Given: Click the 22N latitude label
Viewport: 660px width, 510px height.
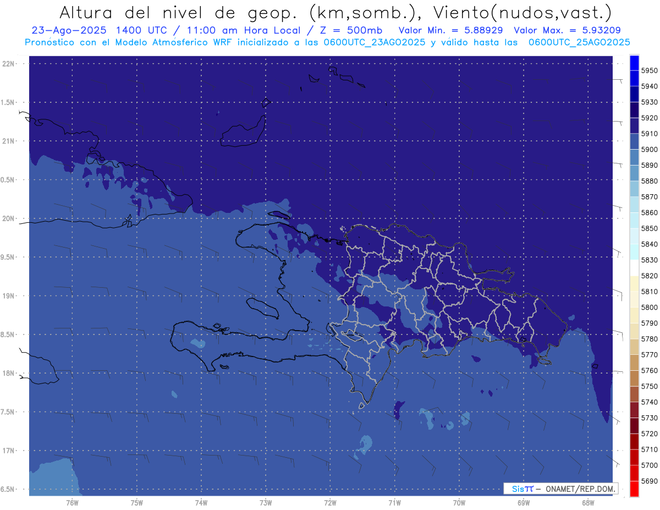Looking at the screenshot, I should click(9, 64).
